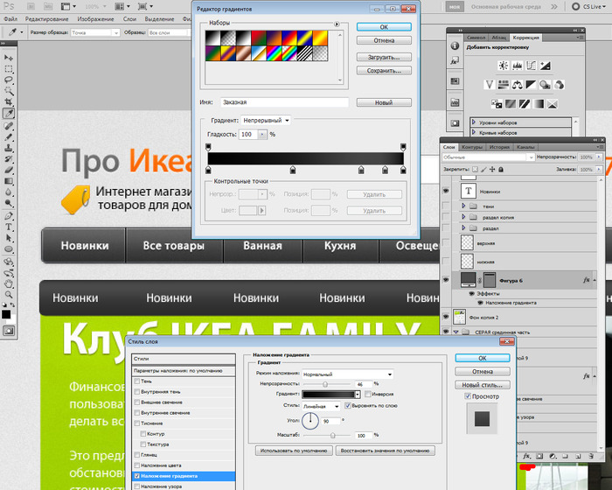Enable the Тень (Drop Shadow) checkbox
This screenshot has height=490, width=612.
coord(137,381)
